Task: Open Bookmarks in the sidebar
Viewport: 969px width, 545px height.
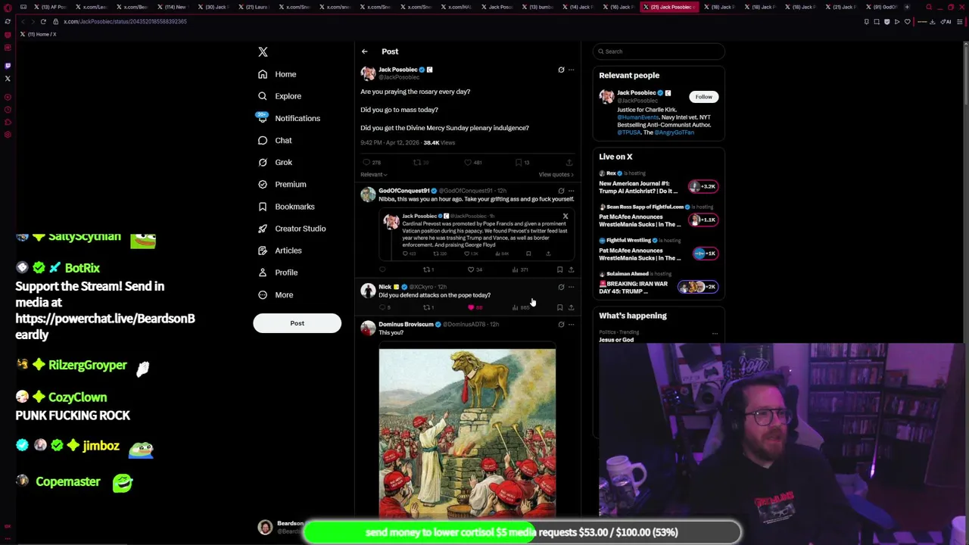Action: [286, 206]
